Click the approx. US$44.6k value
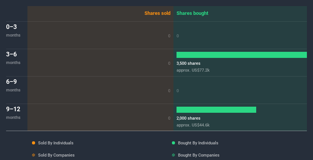 193,125
